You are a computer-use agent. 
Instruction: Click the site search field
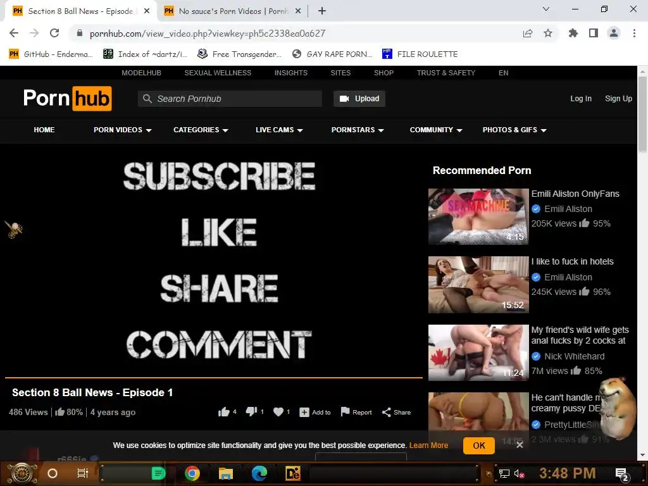point(230,99)
